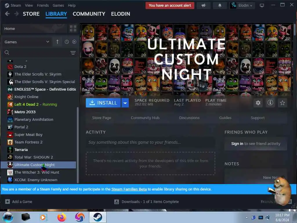This screenshot has width=297, height=223.
Task: Click the Steam taskbar icon
Action: tap(97, 217)
